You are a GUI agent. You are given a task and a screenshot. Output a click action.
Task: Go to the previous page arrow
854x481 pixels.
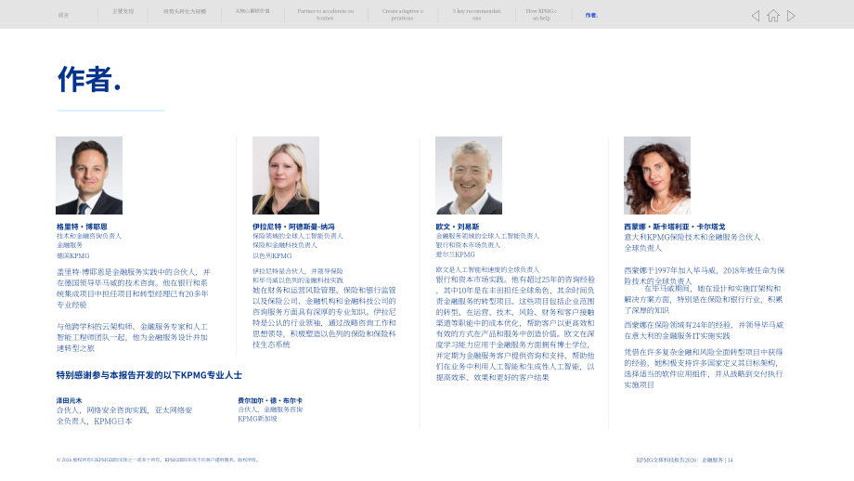pyautogui.click(x=756, y=16)
